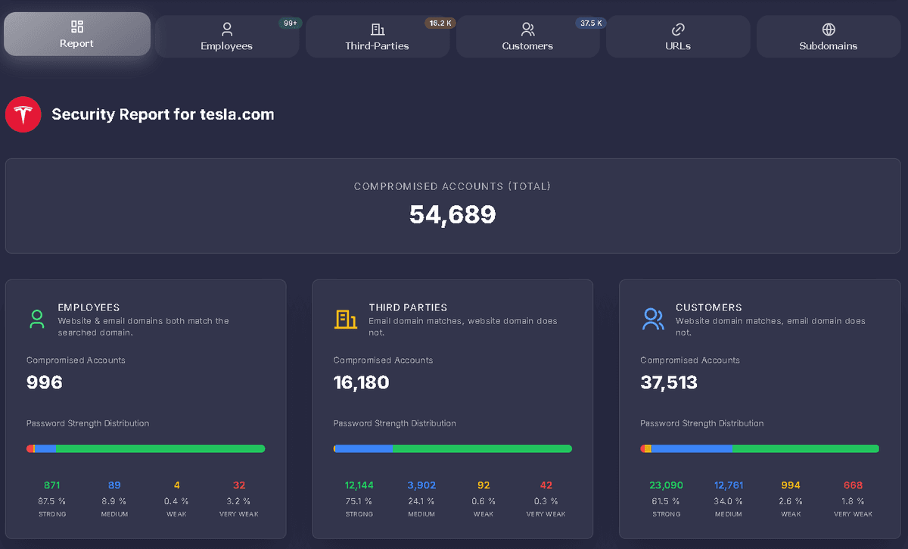This screenshot has height=549, width=908.
Task: Click the 61.5 % strong percentage
Action: [x=667, y=501]
